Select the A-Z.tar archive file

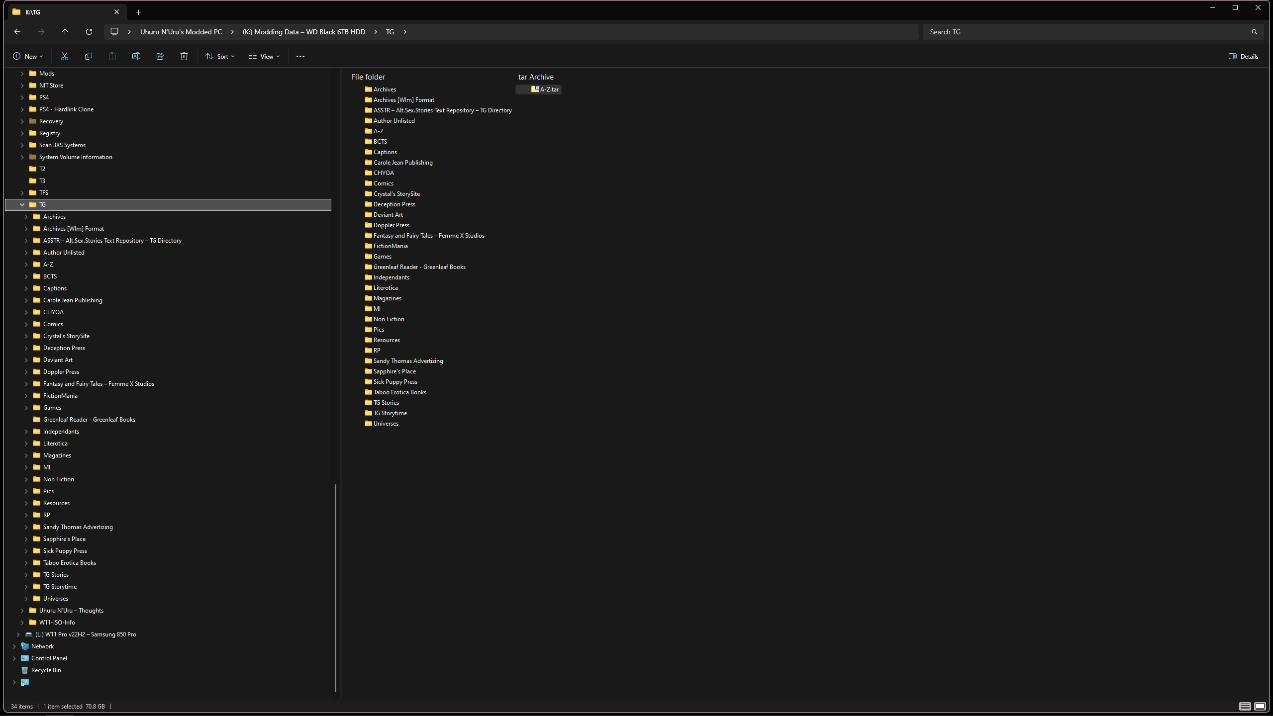tap(539, 89)
